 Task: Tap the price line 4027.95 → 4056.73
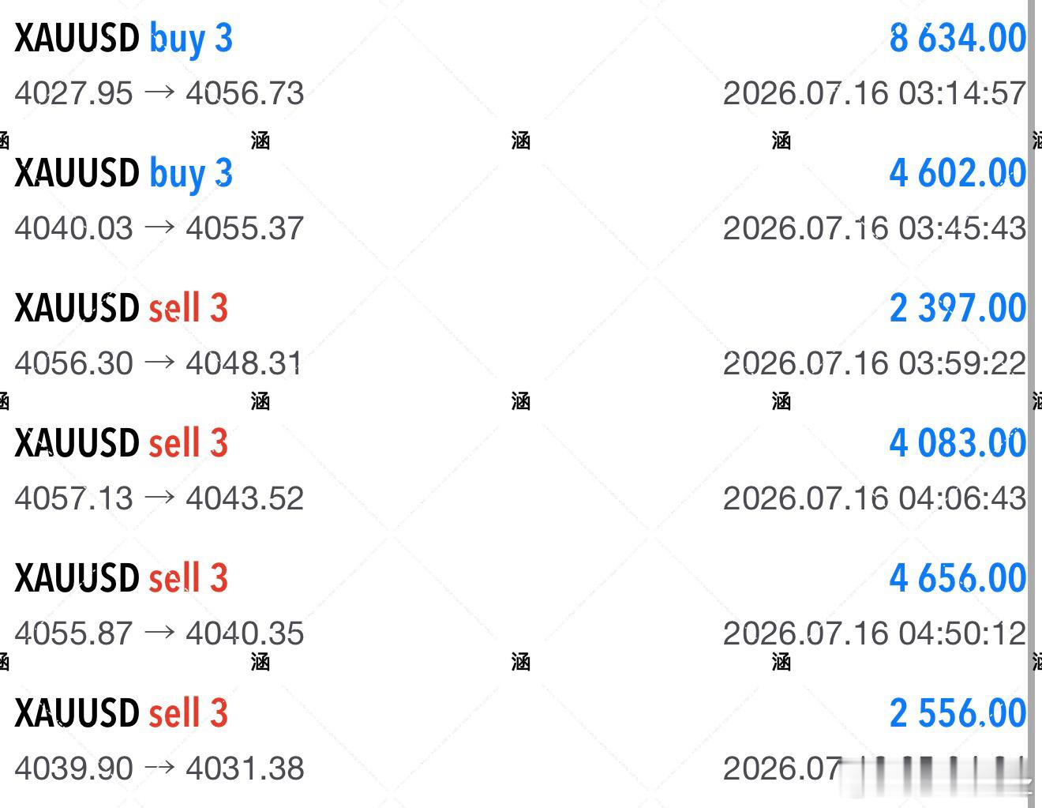click(x=159, y=93)
